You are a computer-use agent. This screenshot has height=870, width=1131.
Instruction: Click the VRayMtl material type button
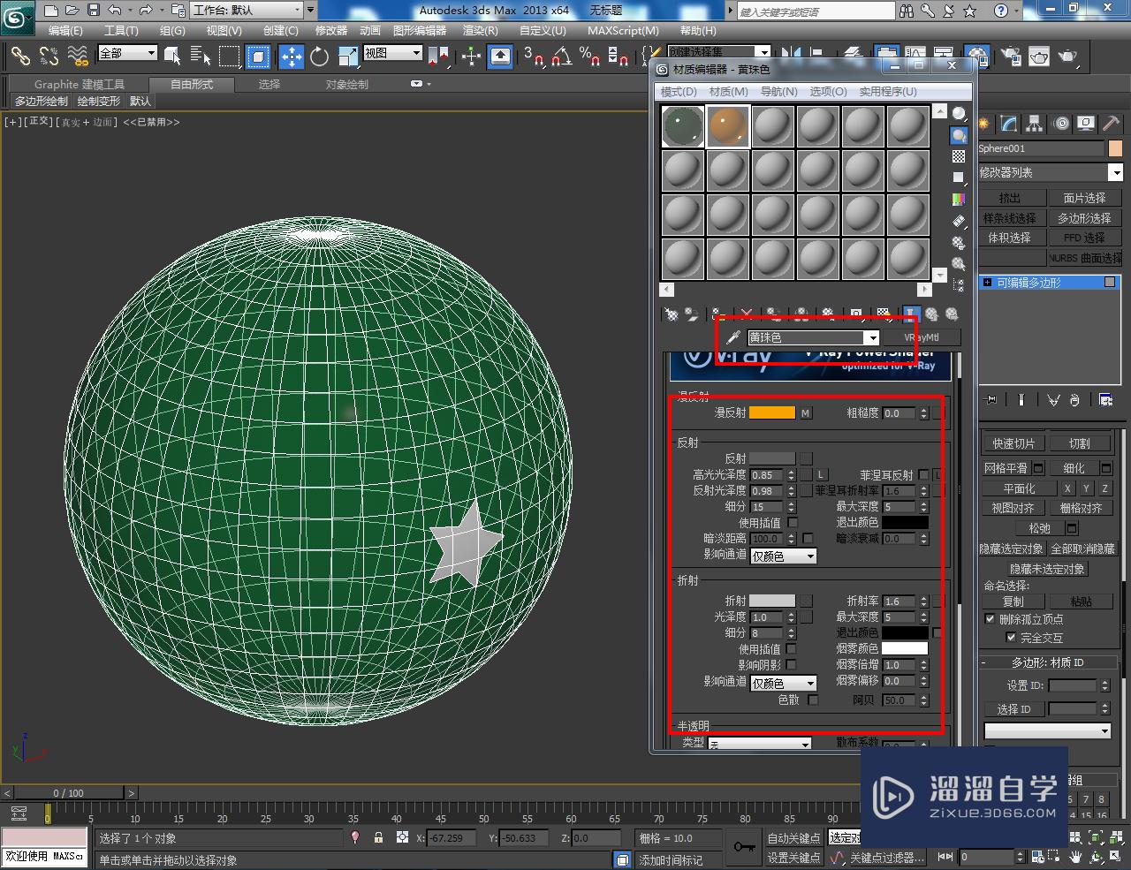tap(922, 337)
